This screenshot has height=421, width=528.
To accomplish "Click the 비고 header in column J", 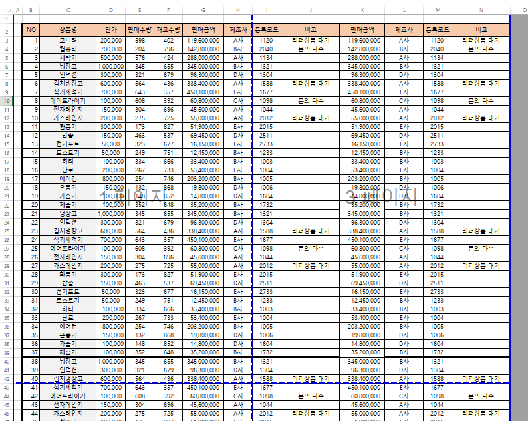I will [311, 30].
